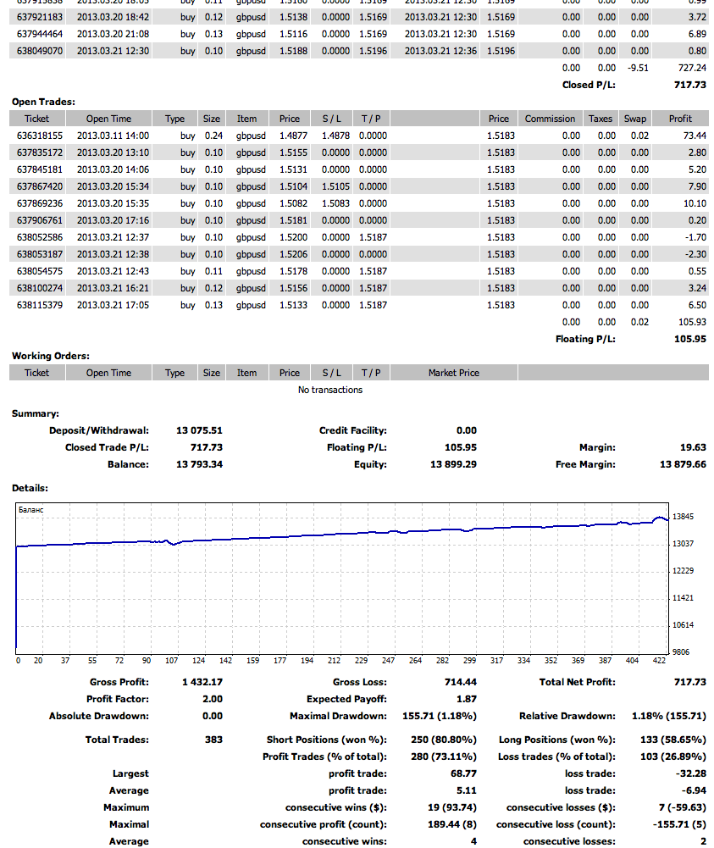Screen dimensions: 714x848
Task: Click Profit column header in Open Trades
Action: tap(679, 119)
